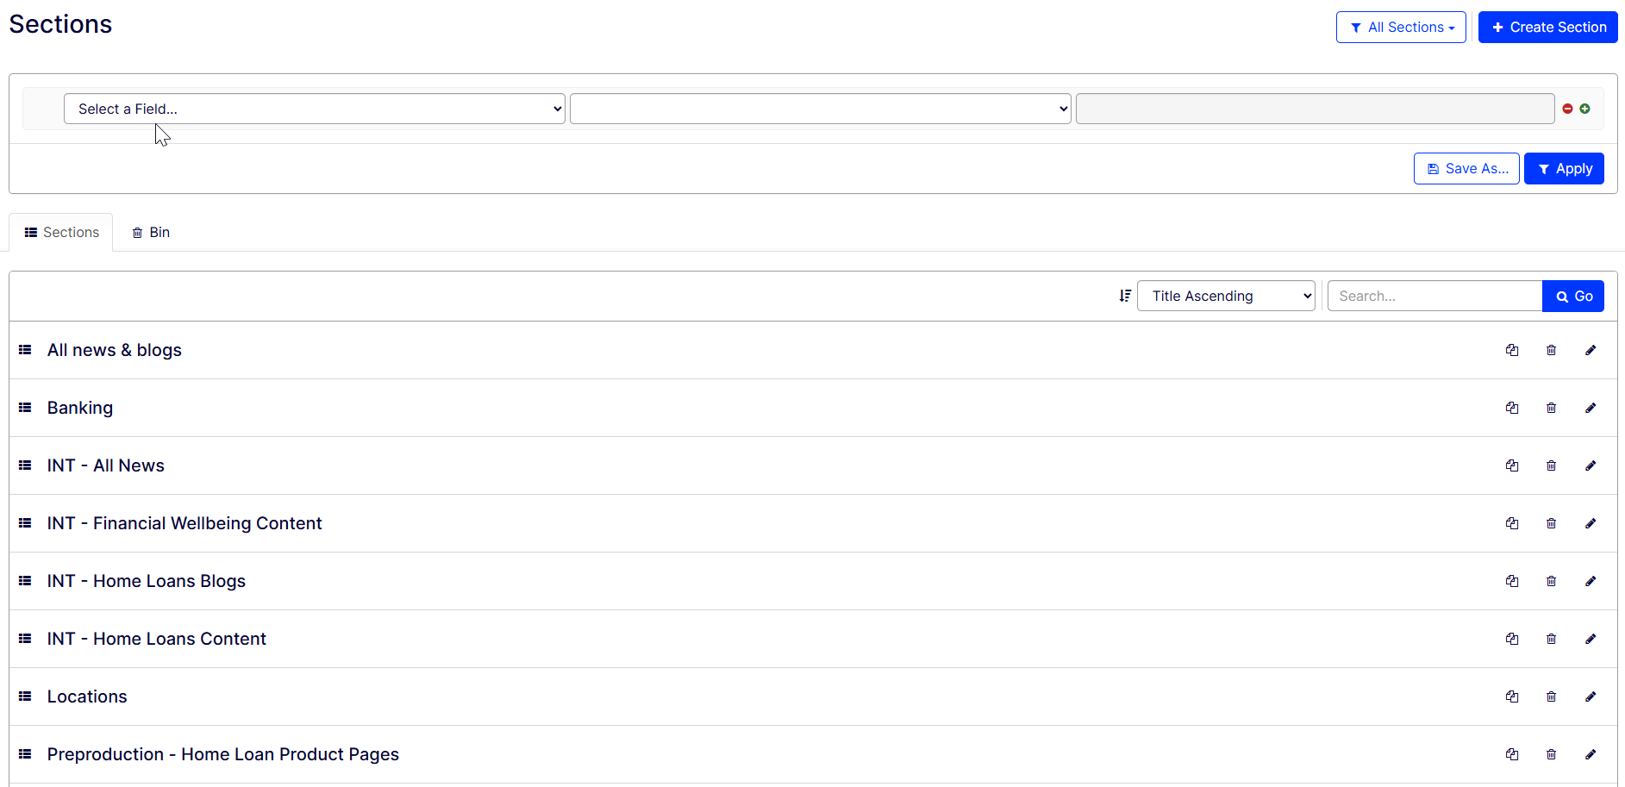The image size is (1625, 787).
Task: Edit the Banking section
Action: click(1591, 408)
